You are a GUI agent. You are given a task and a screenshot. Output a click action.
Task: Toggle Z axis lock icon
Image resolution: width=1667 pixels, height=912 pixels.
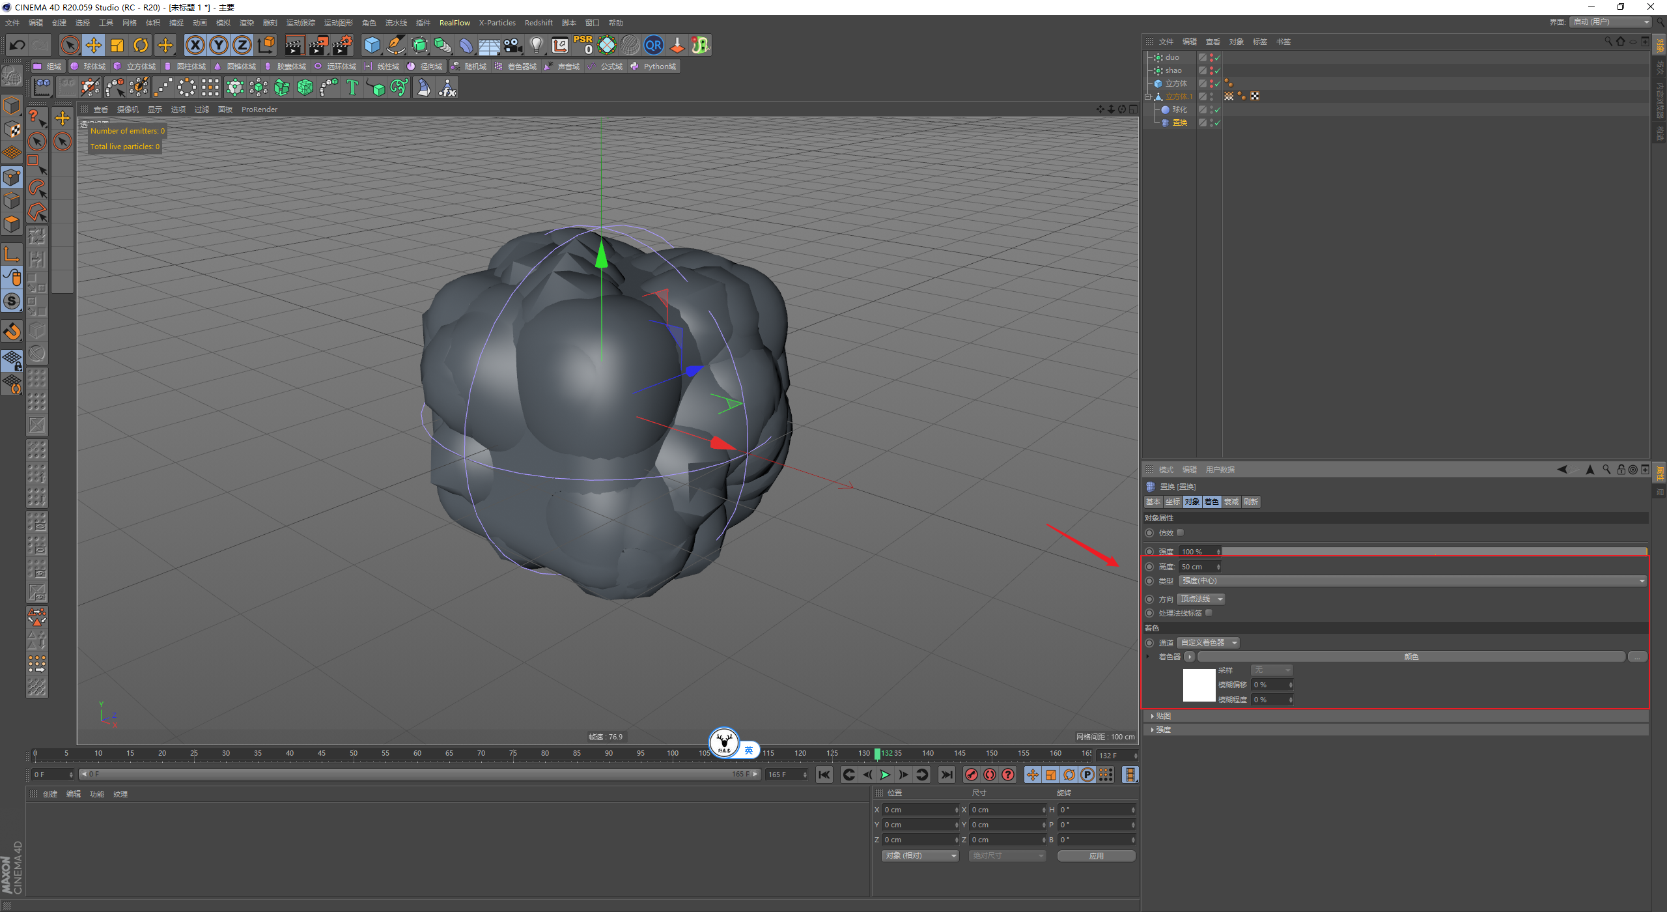(242, 45)
